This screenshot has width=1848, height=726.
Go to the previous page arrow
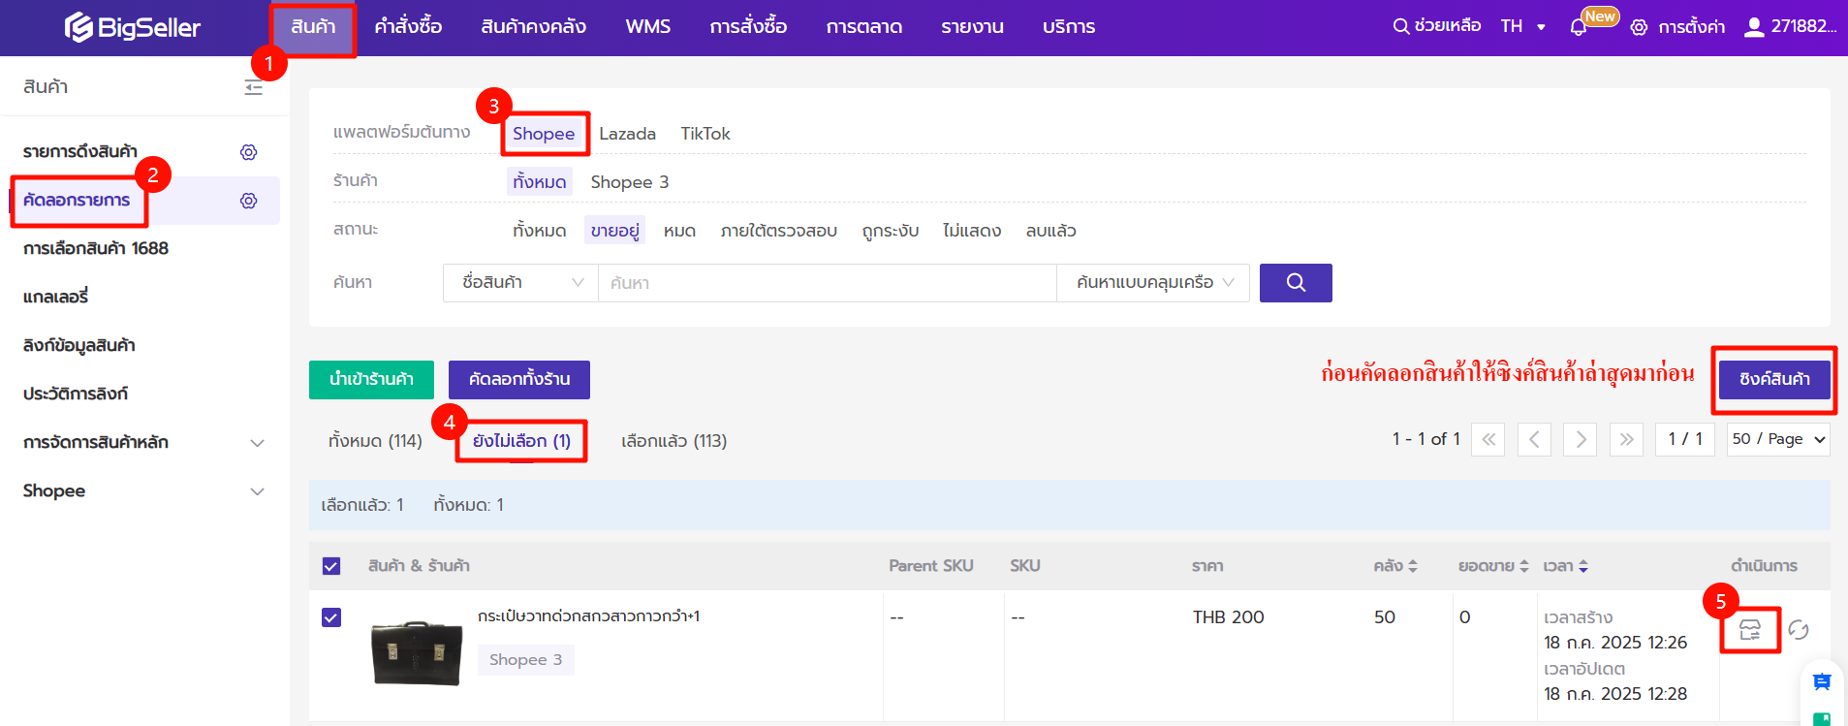point(1534,439)
